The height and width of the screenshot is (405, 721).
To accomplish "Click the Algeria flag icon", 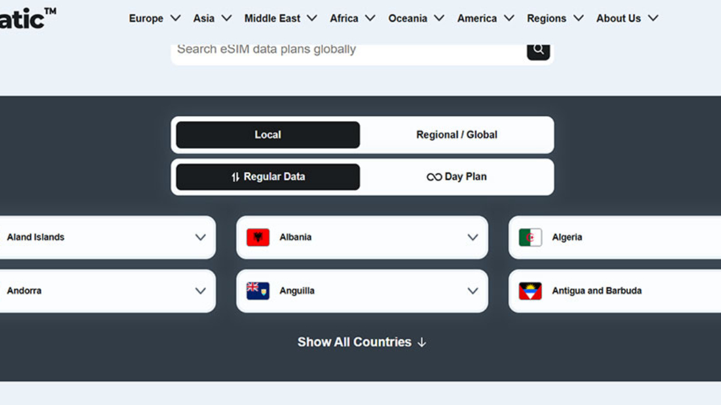I will tap(530, 238).
